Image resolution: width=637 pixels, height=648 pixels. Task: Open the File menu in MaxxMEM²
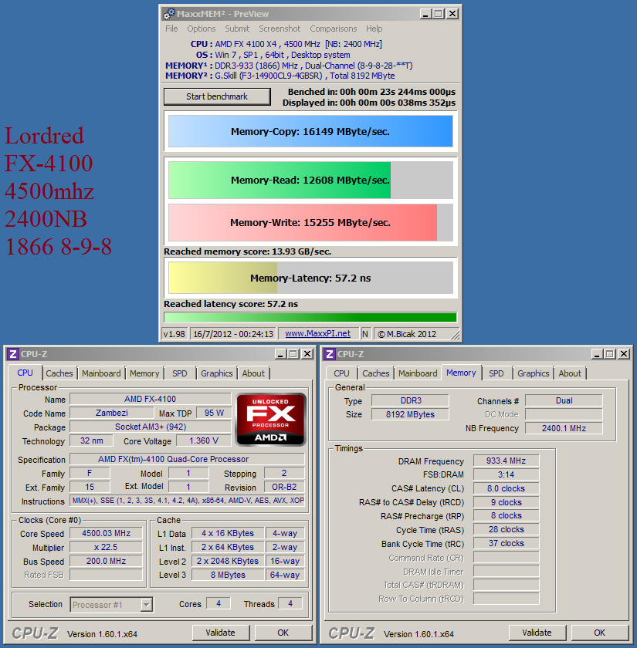[x=171, y=29]
